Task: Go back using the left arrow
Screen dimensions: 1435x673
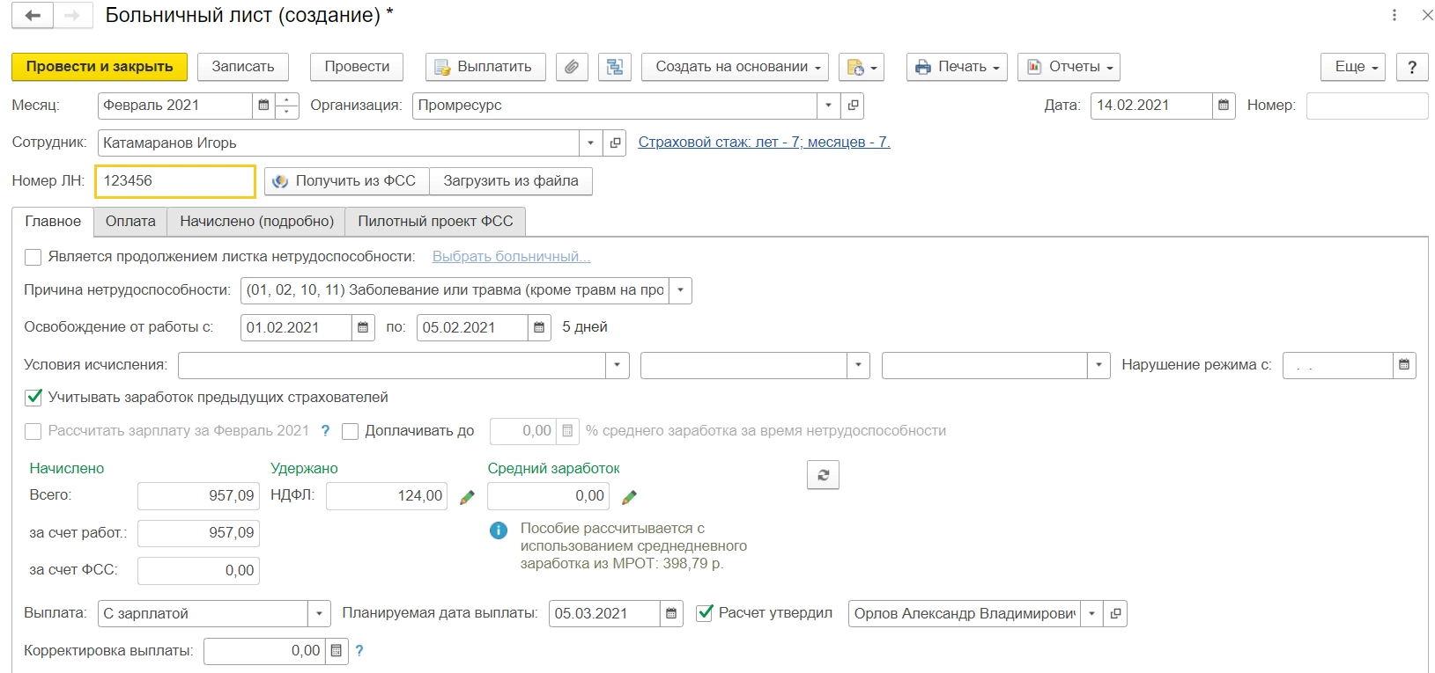Action: pos(33,16)
